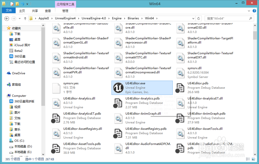
Task: Click the file list vertical scrollbar thumb
Action: 255,35
